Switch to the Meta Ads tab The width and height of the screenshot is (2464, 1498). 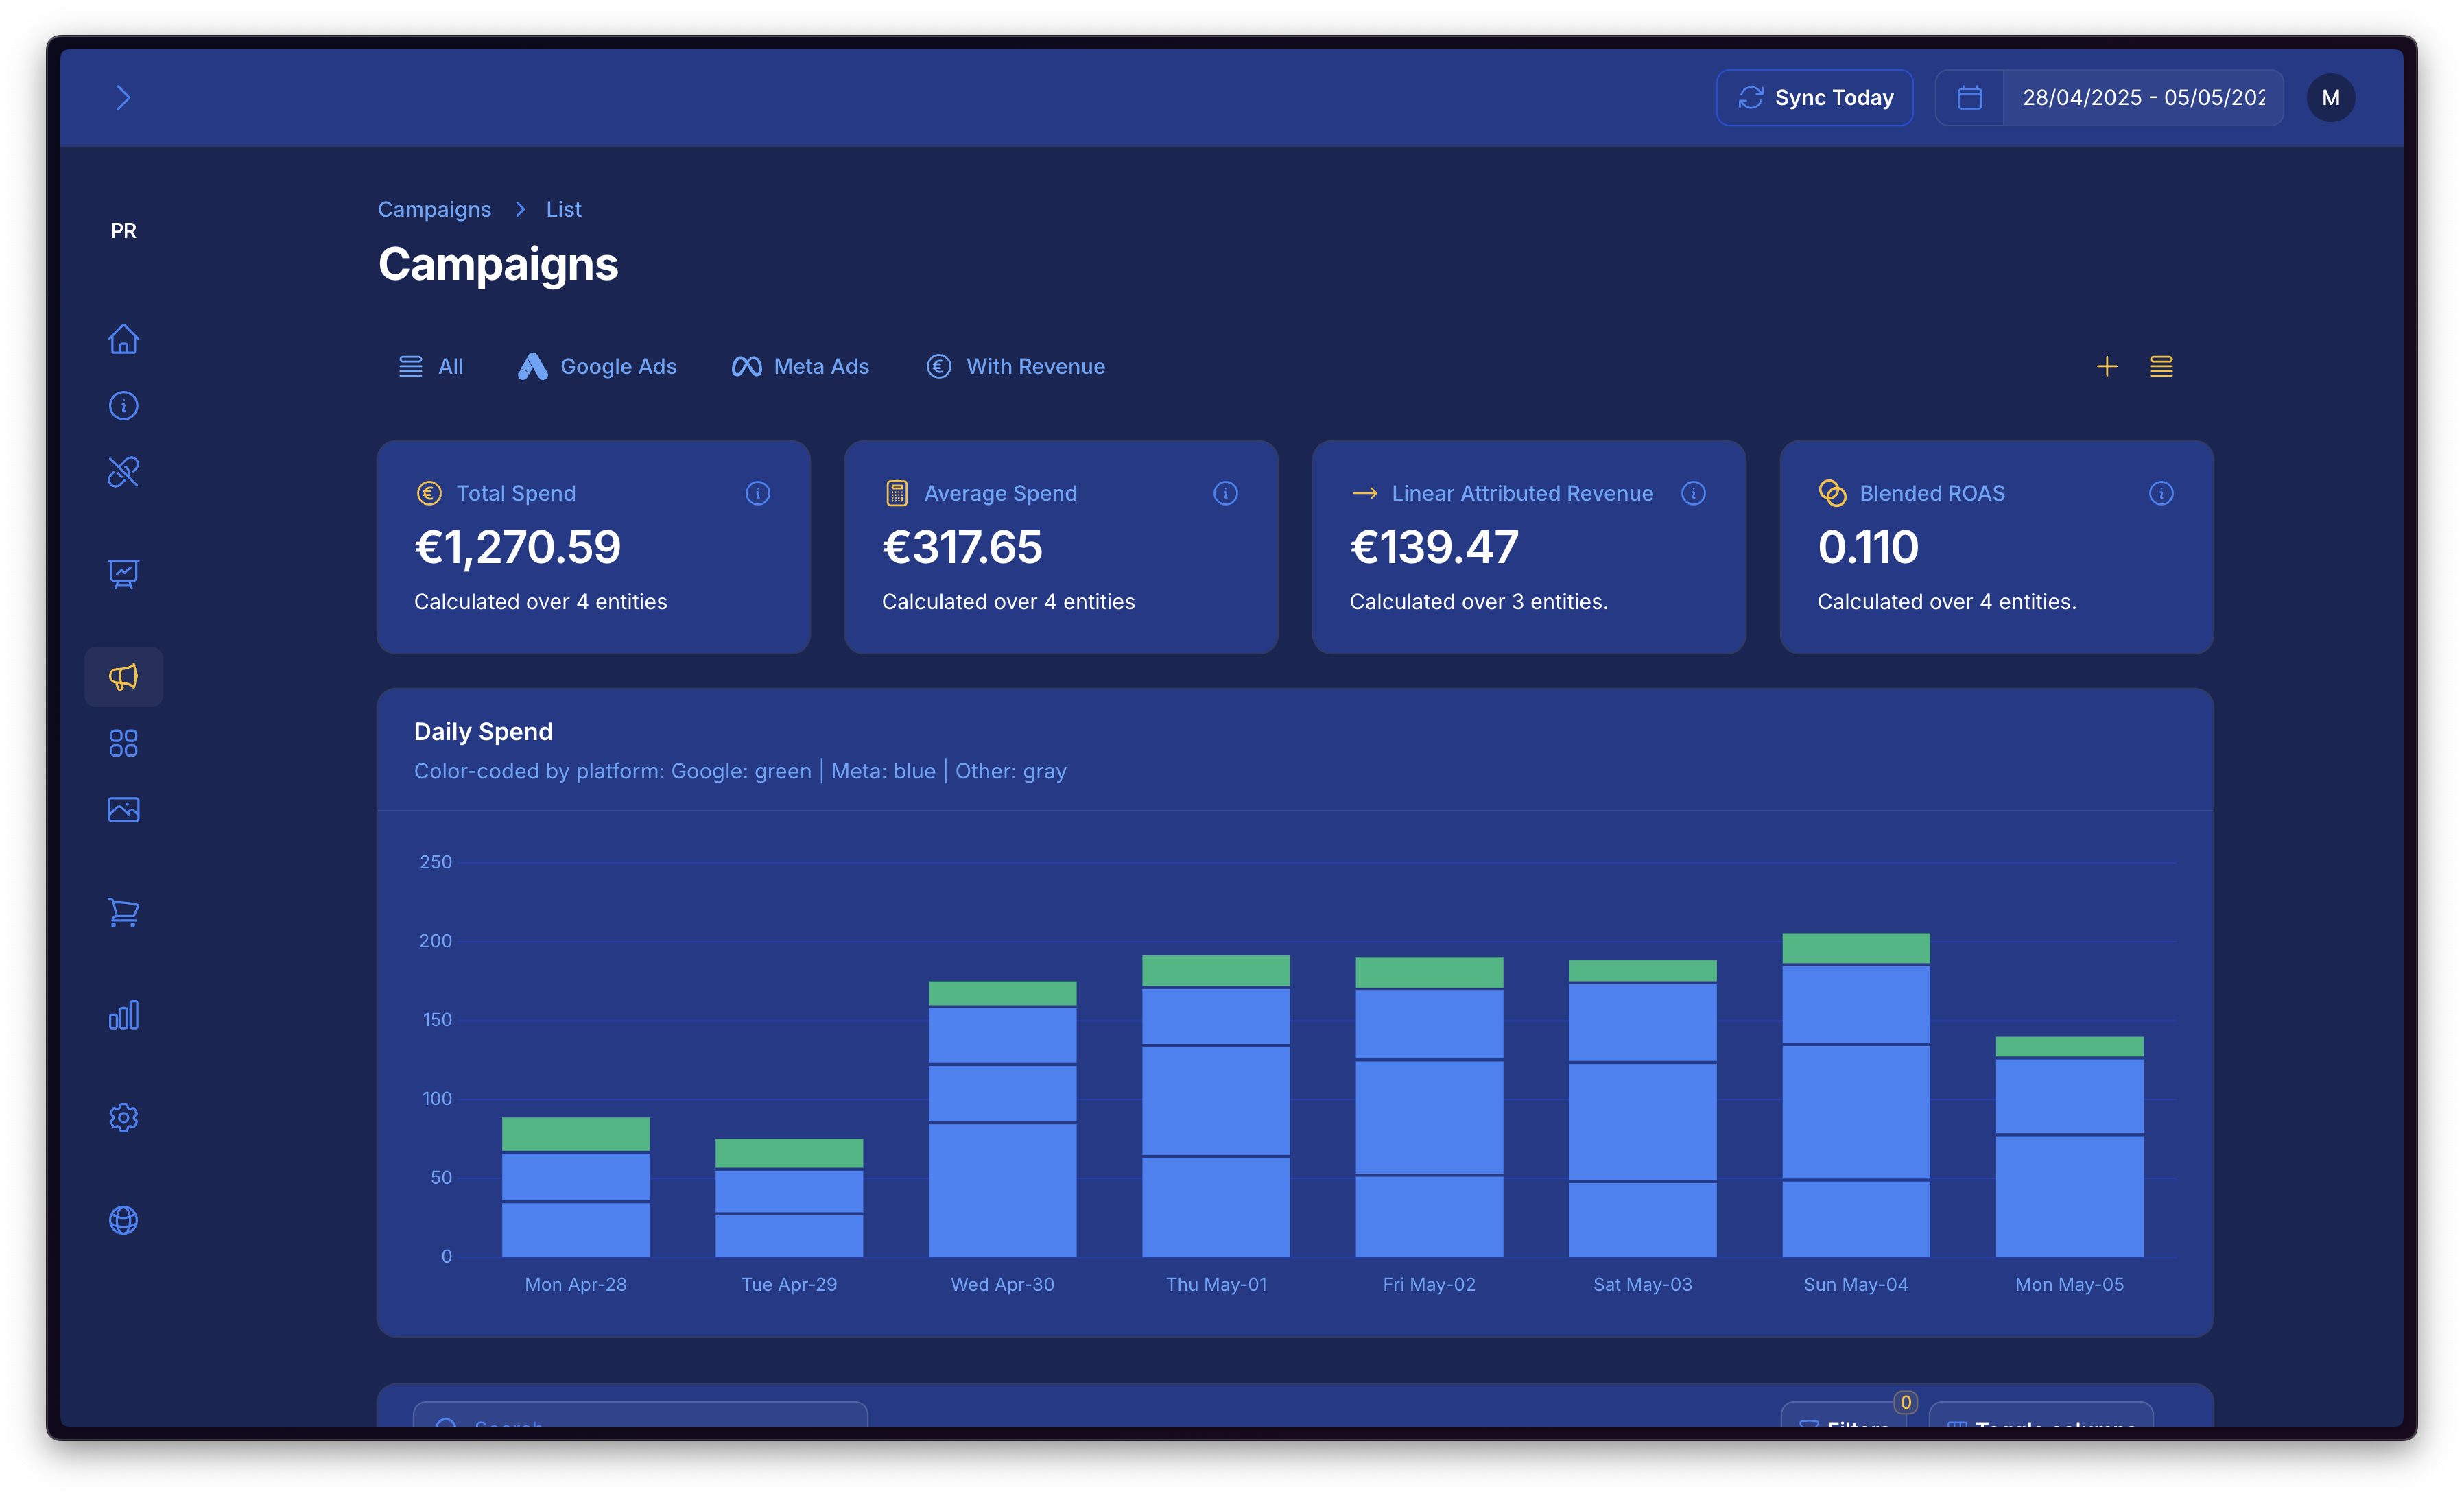pos(801,367)
